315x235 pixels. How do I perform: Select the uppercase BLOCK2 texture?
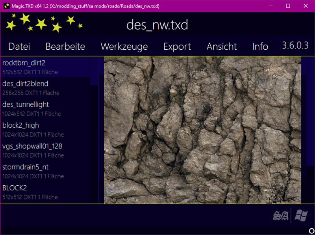[x=45, y=192]
